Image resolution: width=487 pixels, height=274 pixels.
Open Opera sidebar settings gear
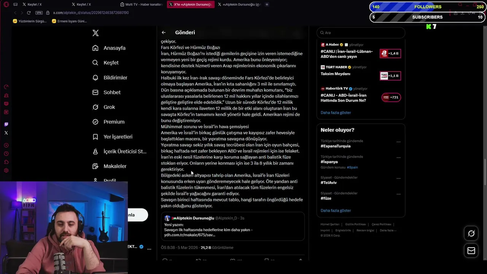tap(6, 170)
